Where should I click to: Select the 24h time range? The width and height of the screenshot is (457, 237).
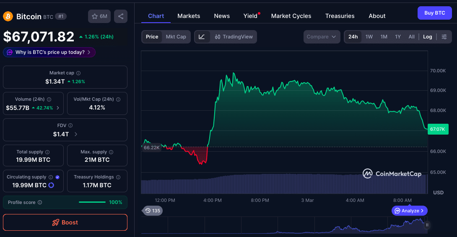353,37
